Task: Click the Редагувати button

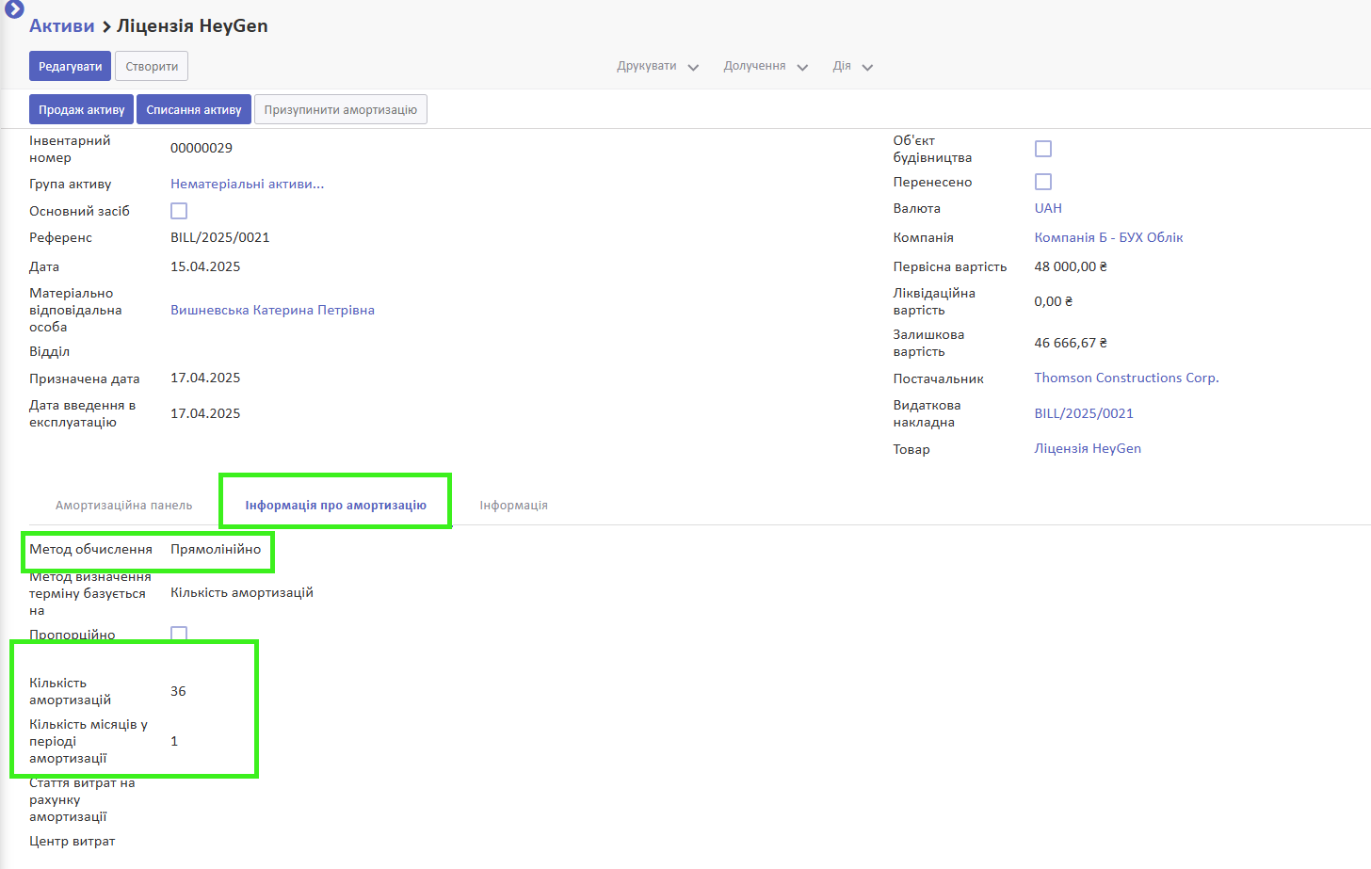Action: pos(70,67)
